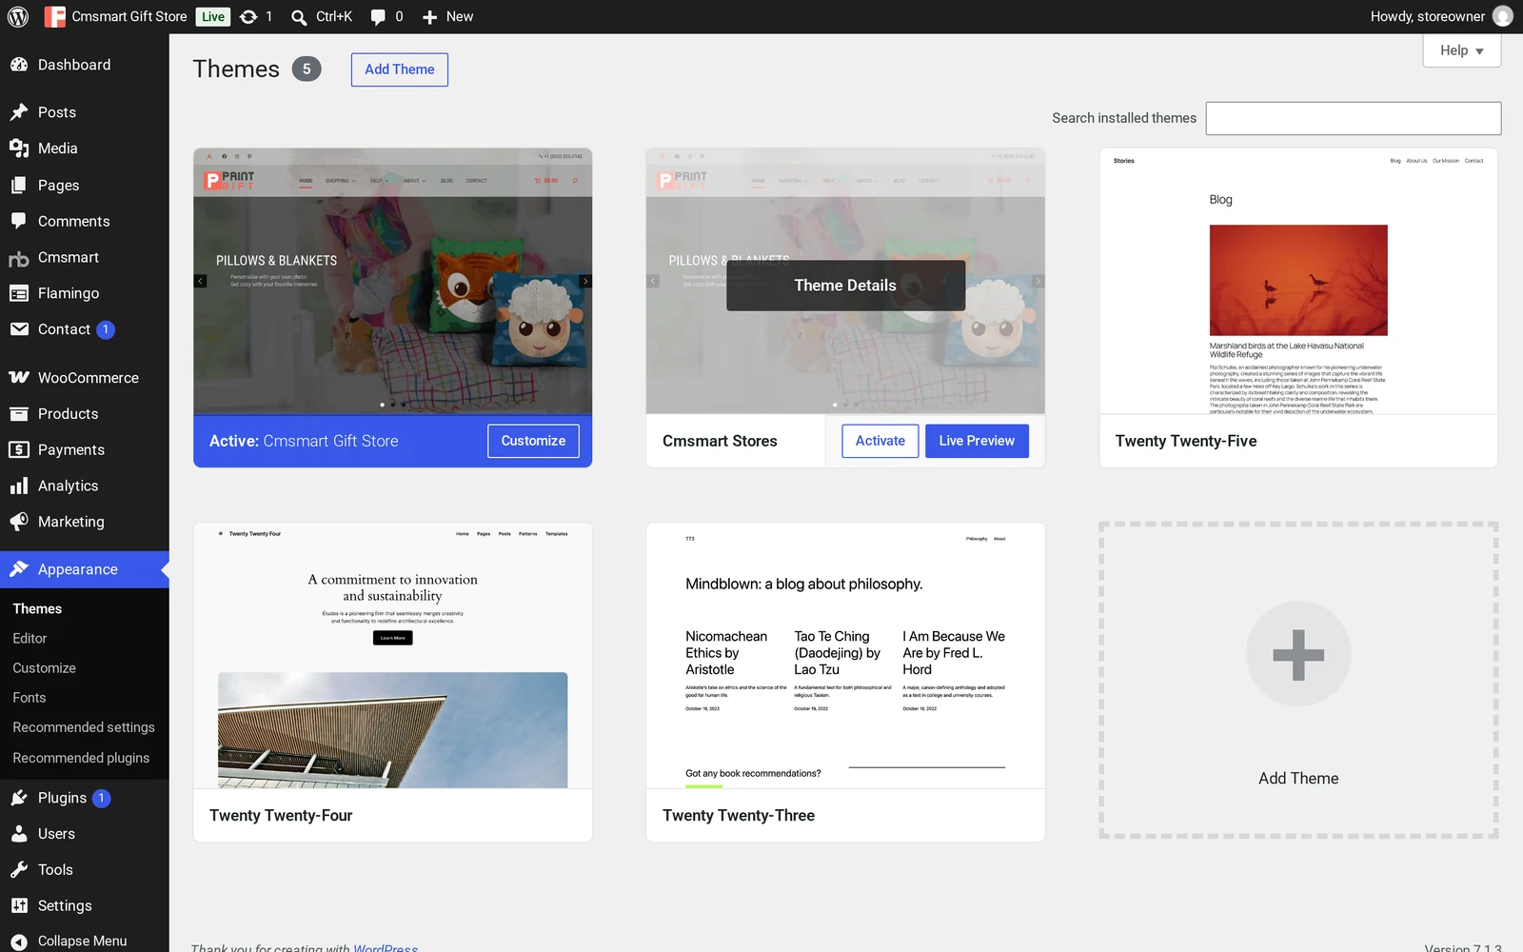Open Howdy storeowner account menu
1523x952 pixels.
click(1441, 16)
